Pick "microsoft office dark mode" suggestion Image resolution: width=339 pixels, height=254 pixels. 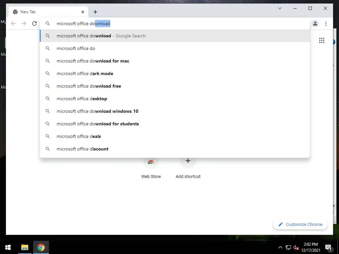click(x=175, y=73)
